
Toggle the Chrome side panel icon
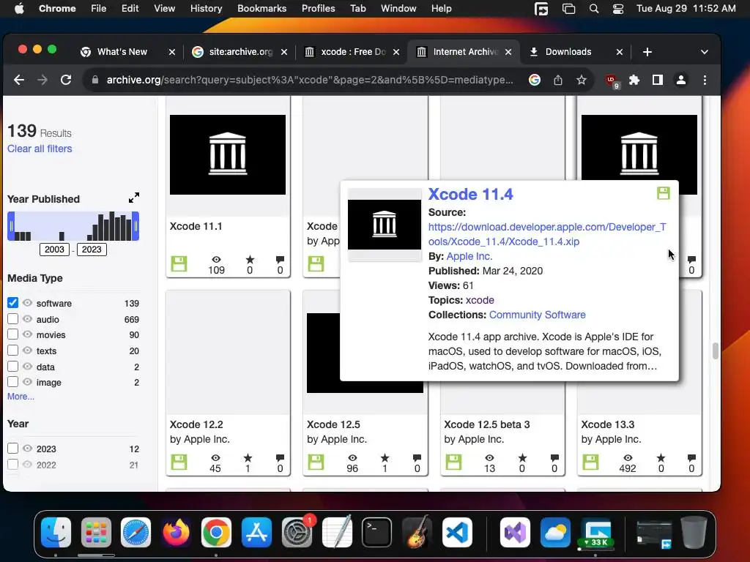click(658, 80)
